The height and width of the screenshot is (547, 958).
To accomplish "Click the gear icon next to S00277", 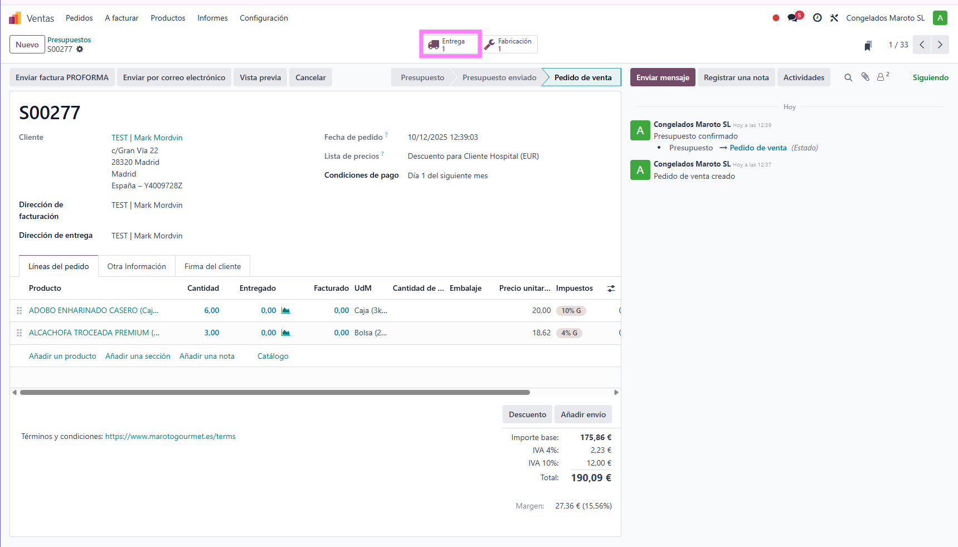I will coord(80,49).
